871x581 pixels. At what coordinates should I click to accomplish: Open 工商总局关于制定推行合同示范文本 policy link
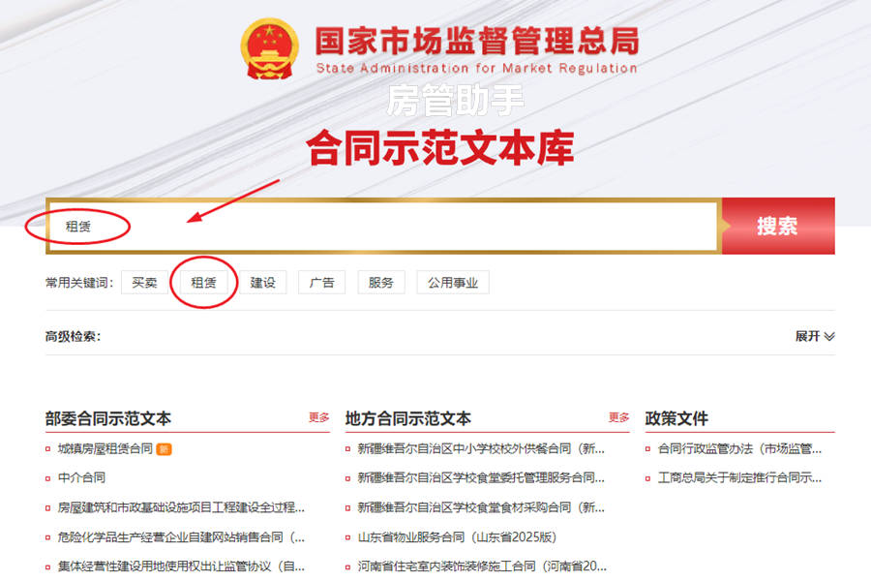pos(739,477)
